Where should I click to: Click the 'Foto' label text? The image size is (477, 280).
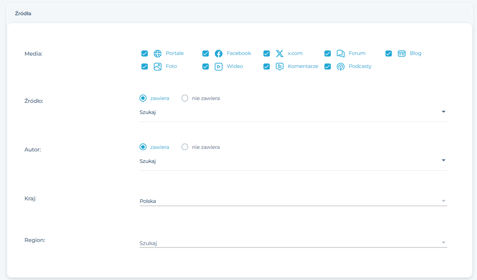coord(171,66)
